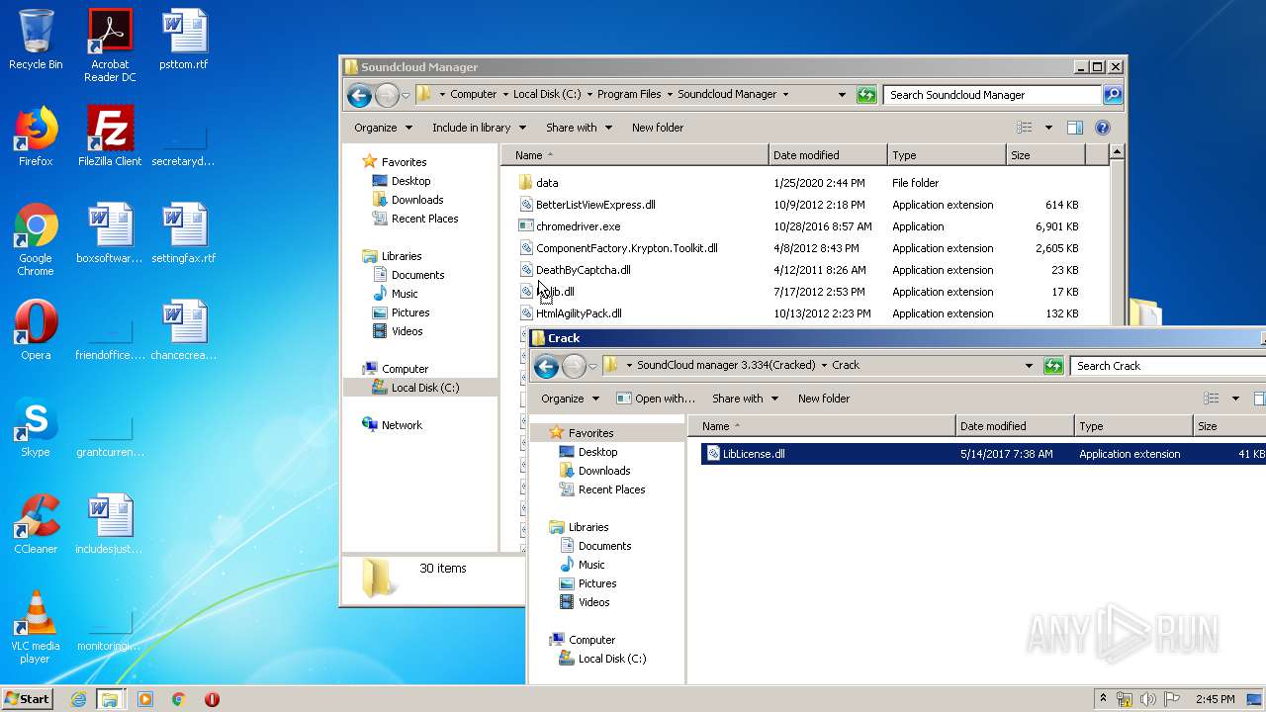The image size is (1266, 712).
Task: Launch CCleaner from desktop
Action: click(36, 524)
